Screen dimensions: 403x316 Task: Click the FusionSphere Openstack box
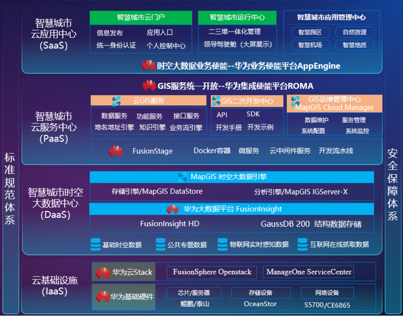point(212,272)
